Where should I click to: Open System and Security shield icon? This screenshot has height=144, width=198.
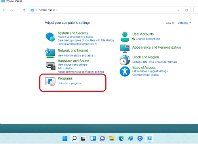[x=50, y=37]
